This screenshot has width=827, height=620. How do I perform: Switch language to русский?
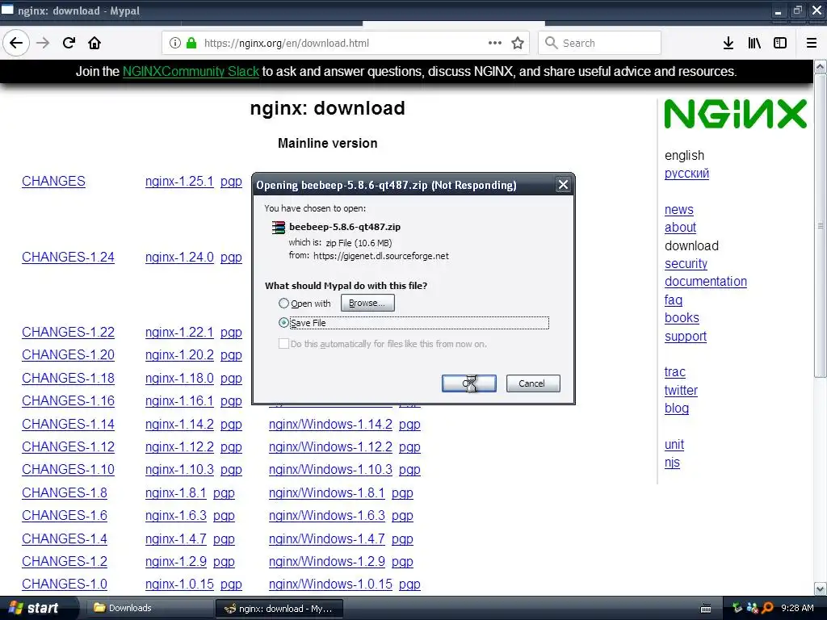[686, 174]
